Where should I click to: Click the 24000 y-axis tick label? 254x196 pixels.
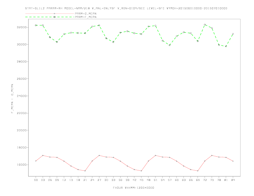22,96
